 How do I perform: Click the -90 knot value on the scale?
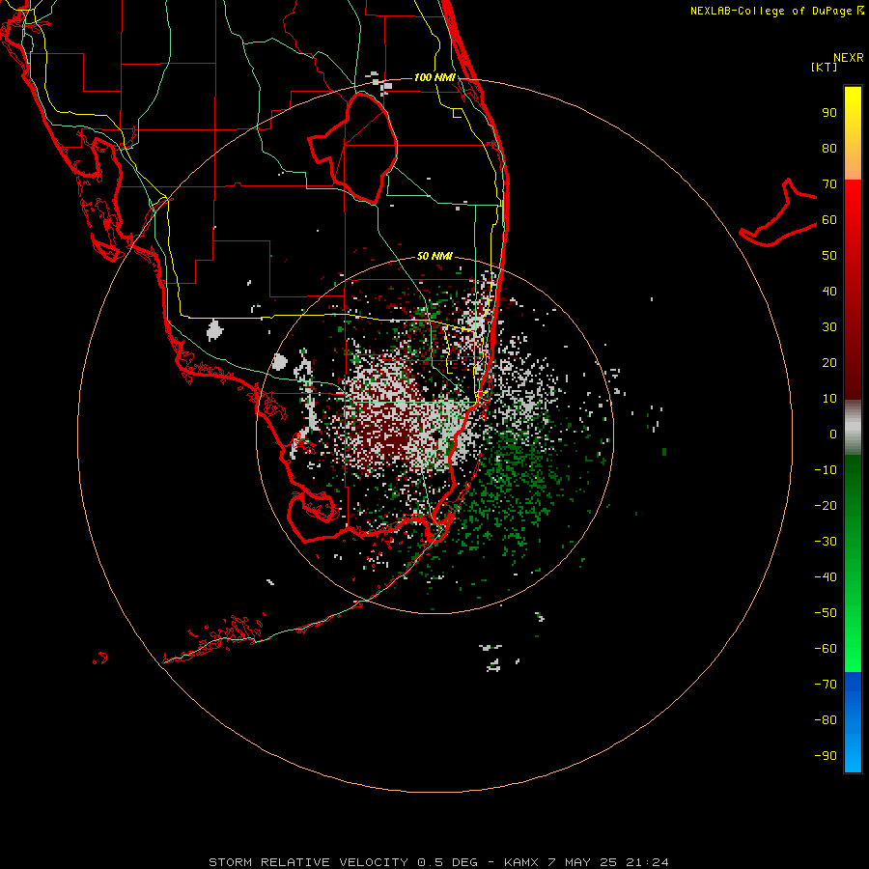[x=826, y=755]
